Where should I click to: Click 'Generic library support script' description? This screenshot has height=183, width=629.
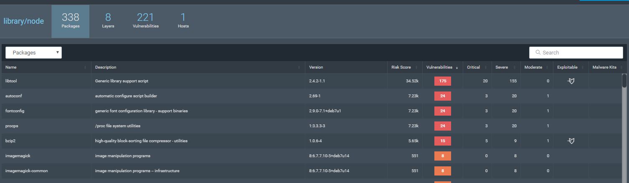pos(122,81)
